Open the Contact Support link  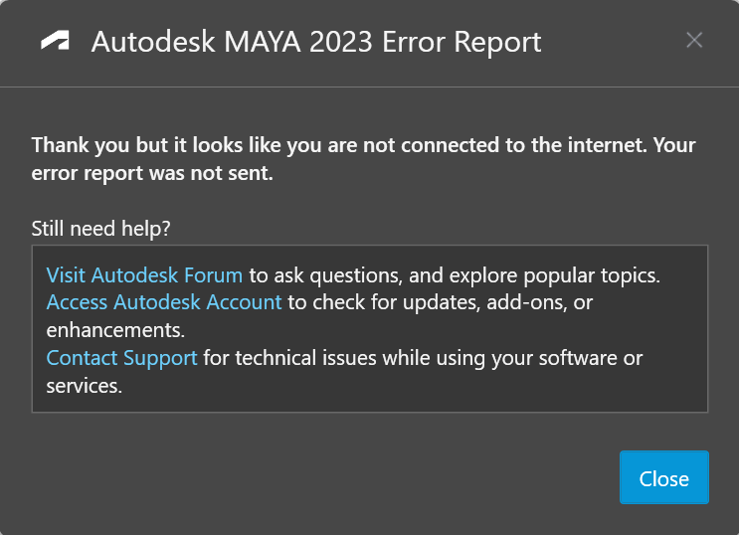(x=122, y=357)
